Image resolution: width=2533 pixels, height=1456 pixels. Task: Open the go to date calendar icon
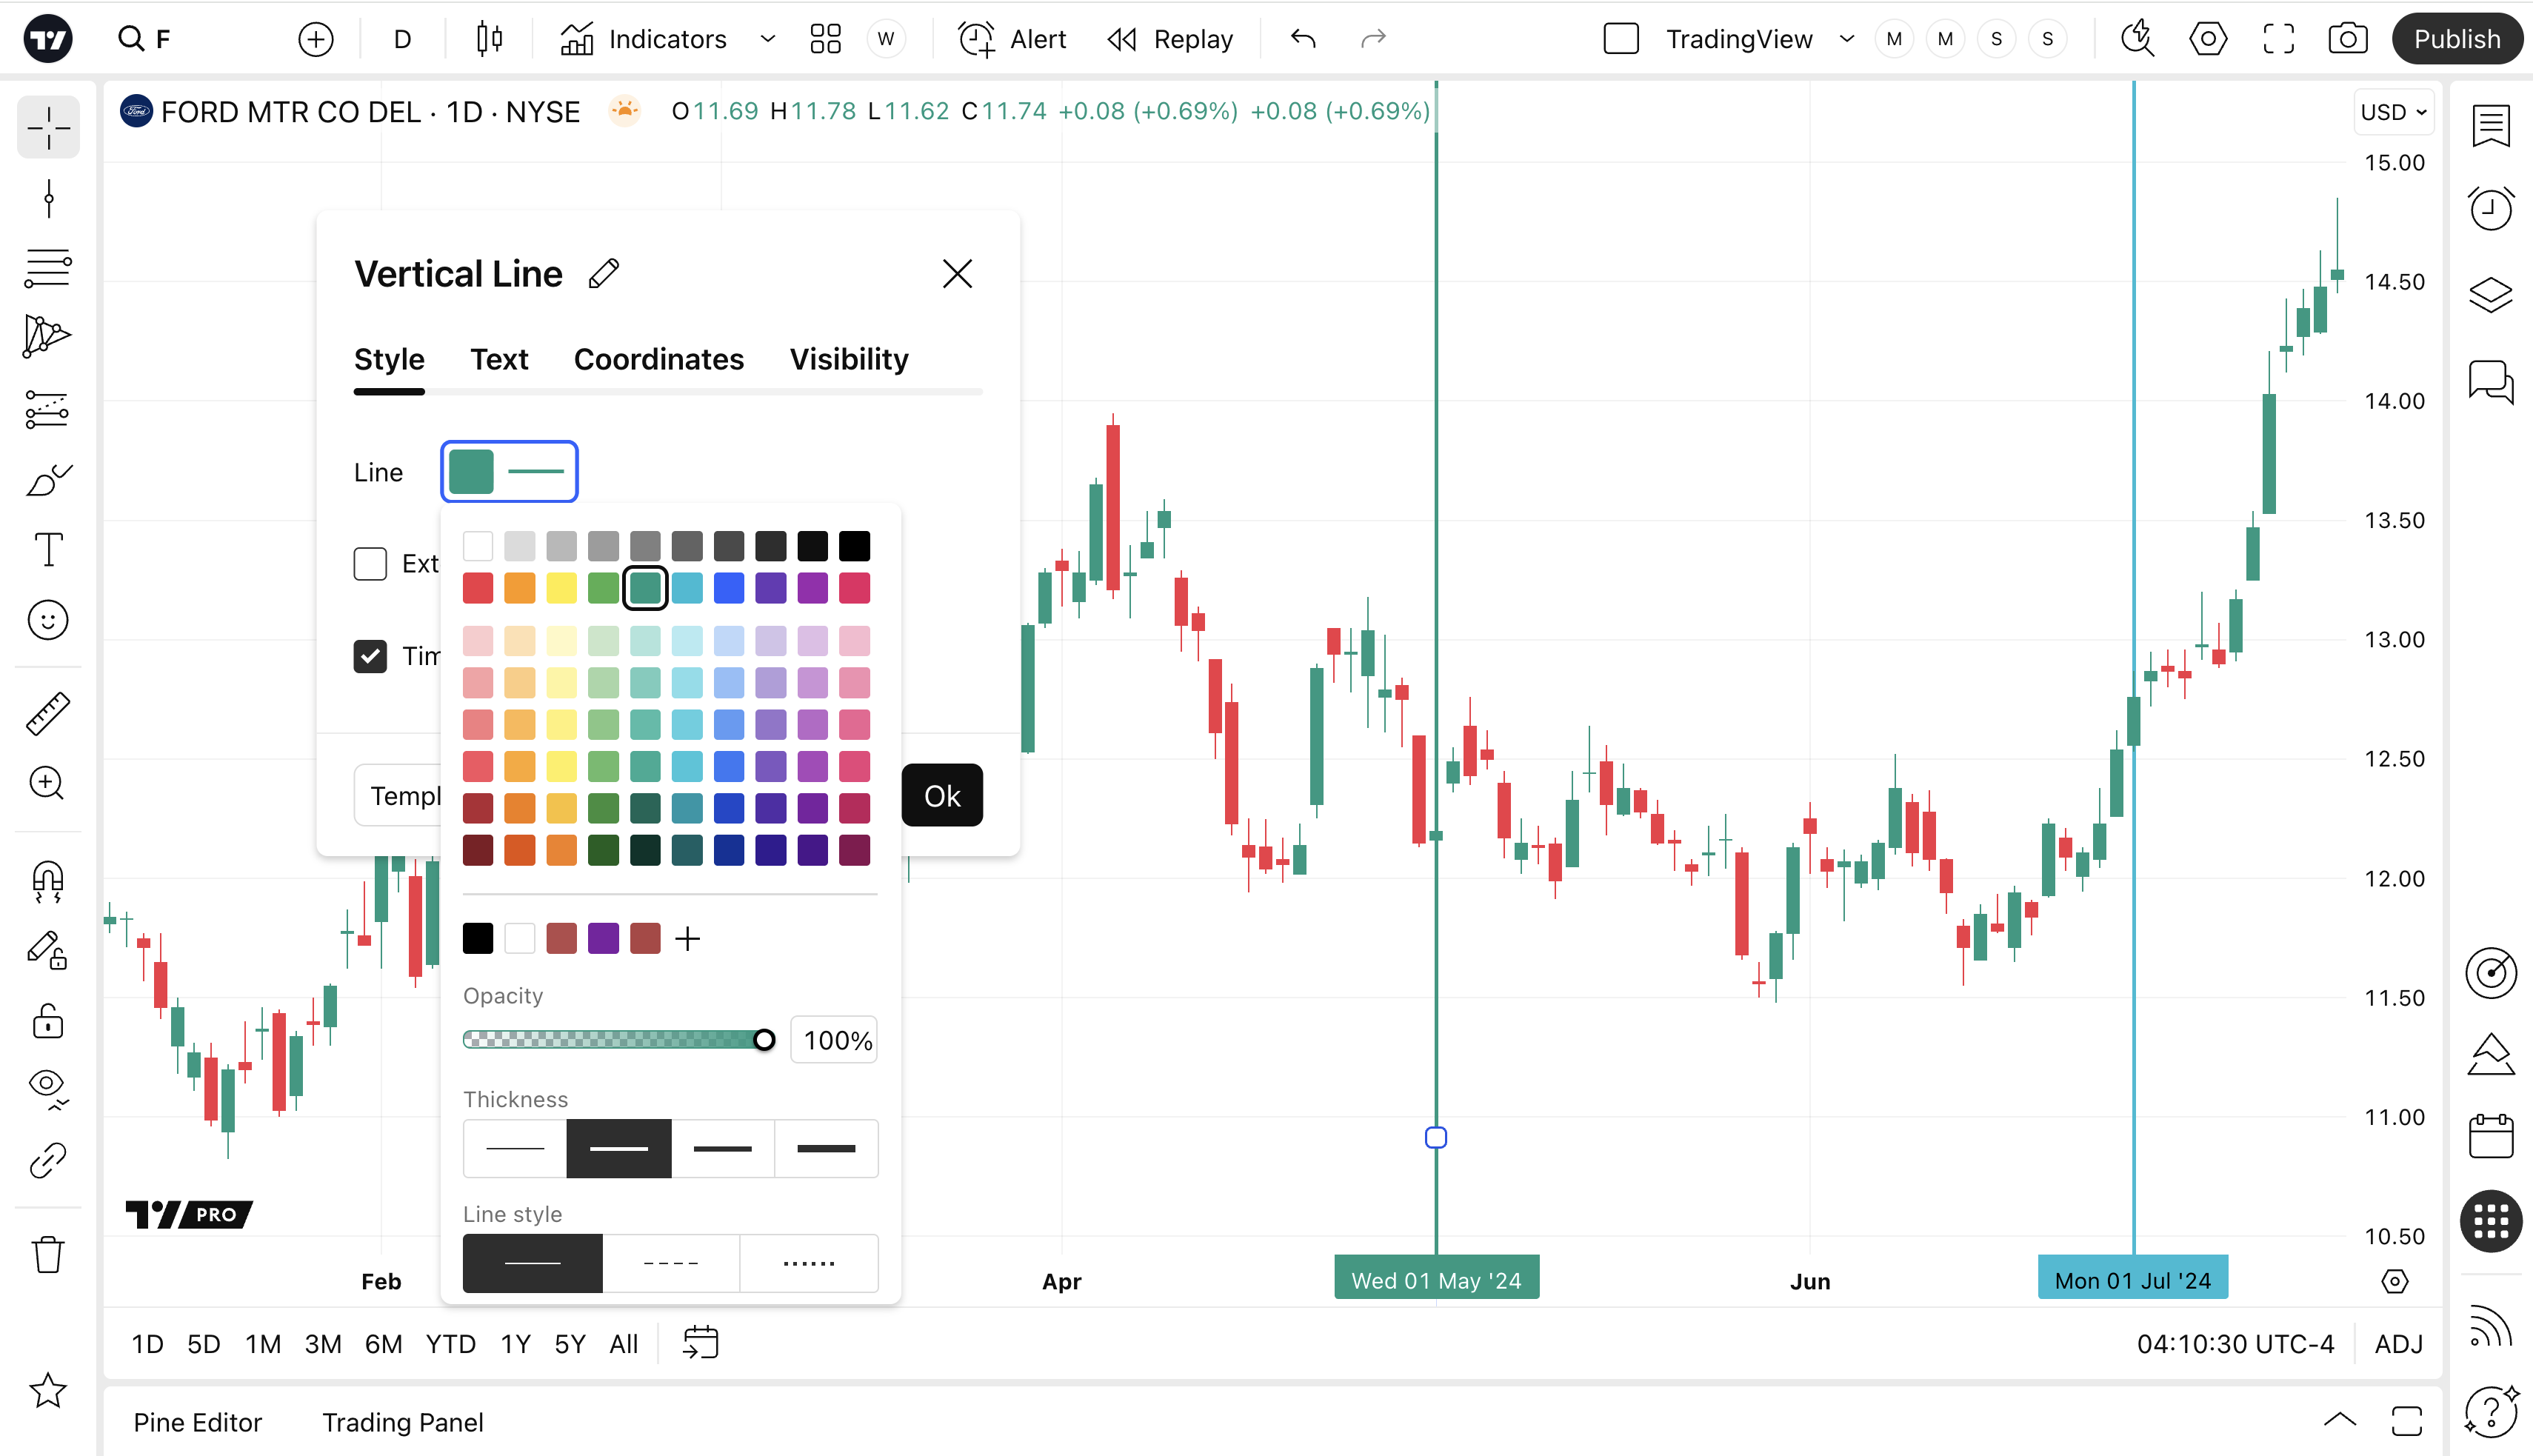click(700, 1343)
